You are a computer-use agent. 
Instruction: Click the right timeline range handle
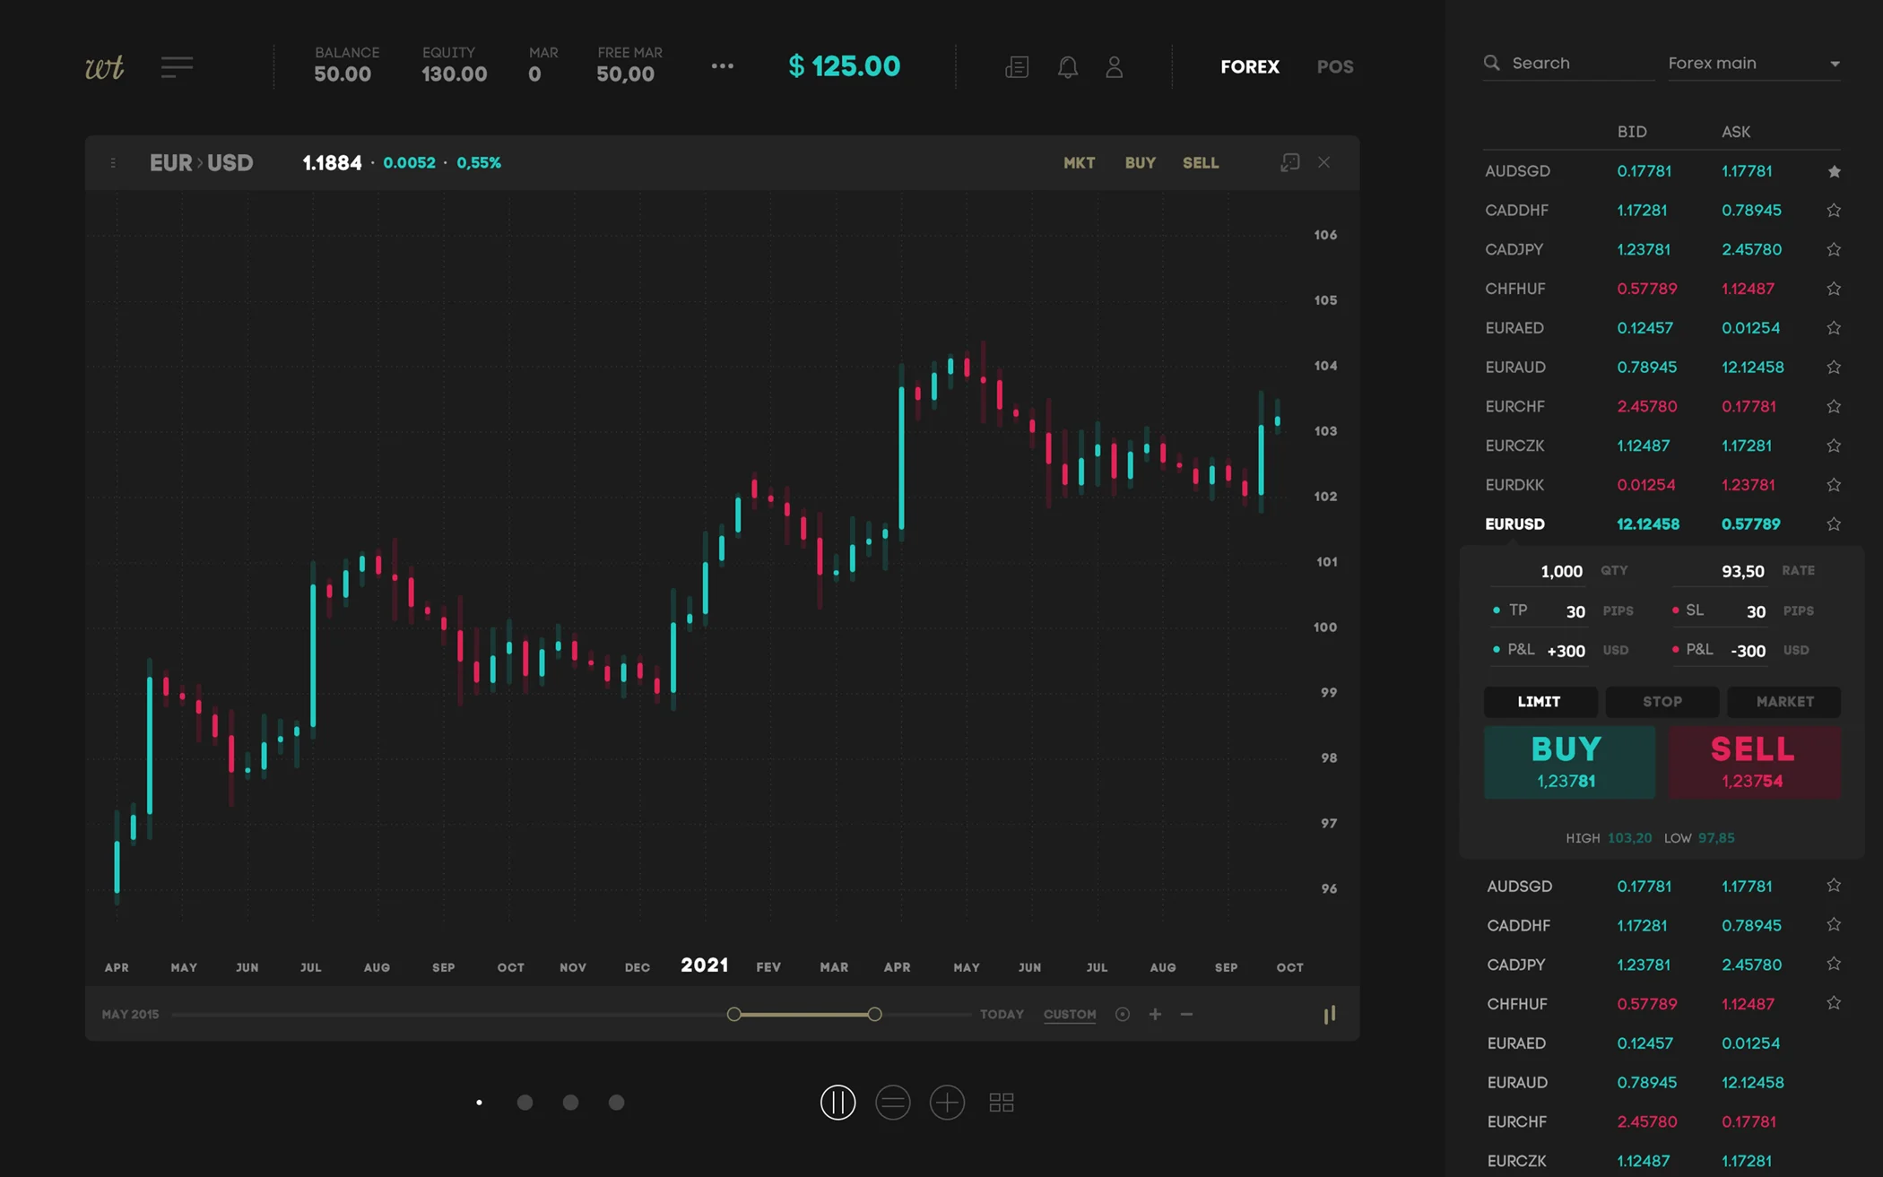[x=874, y=1014]
